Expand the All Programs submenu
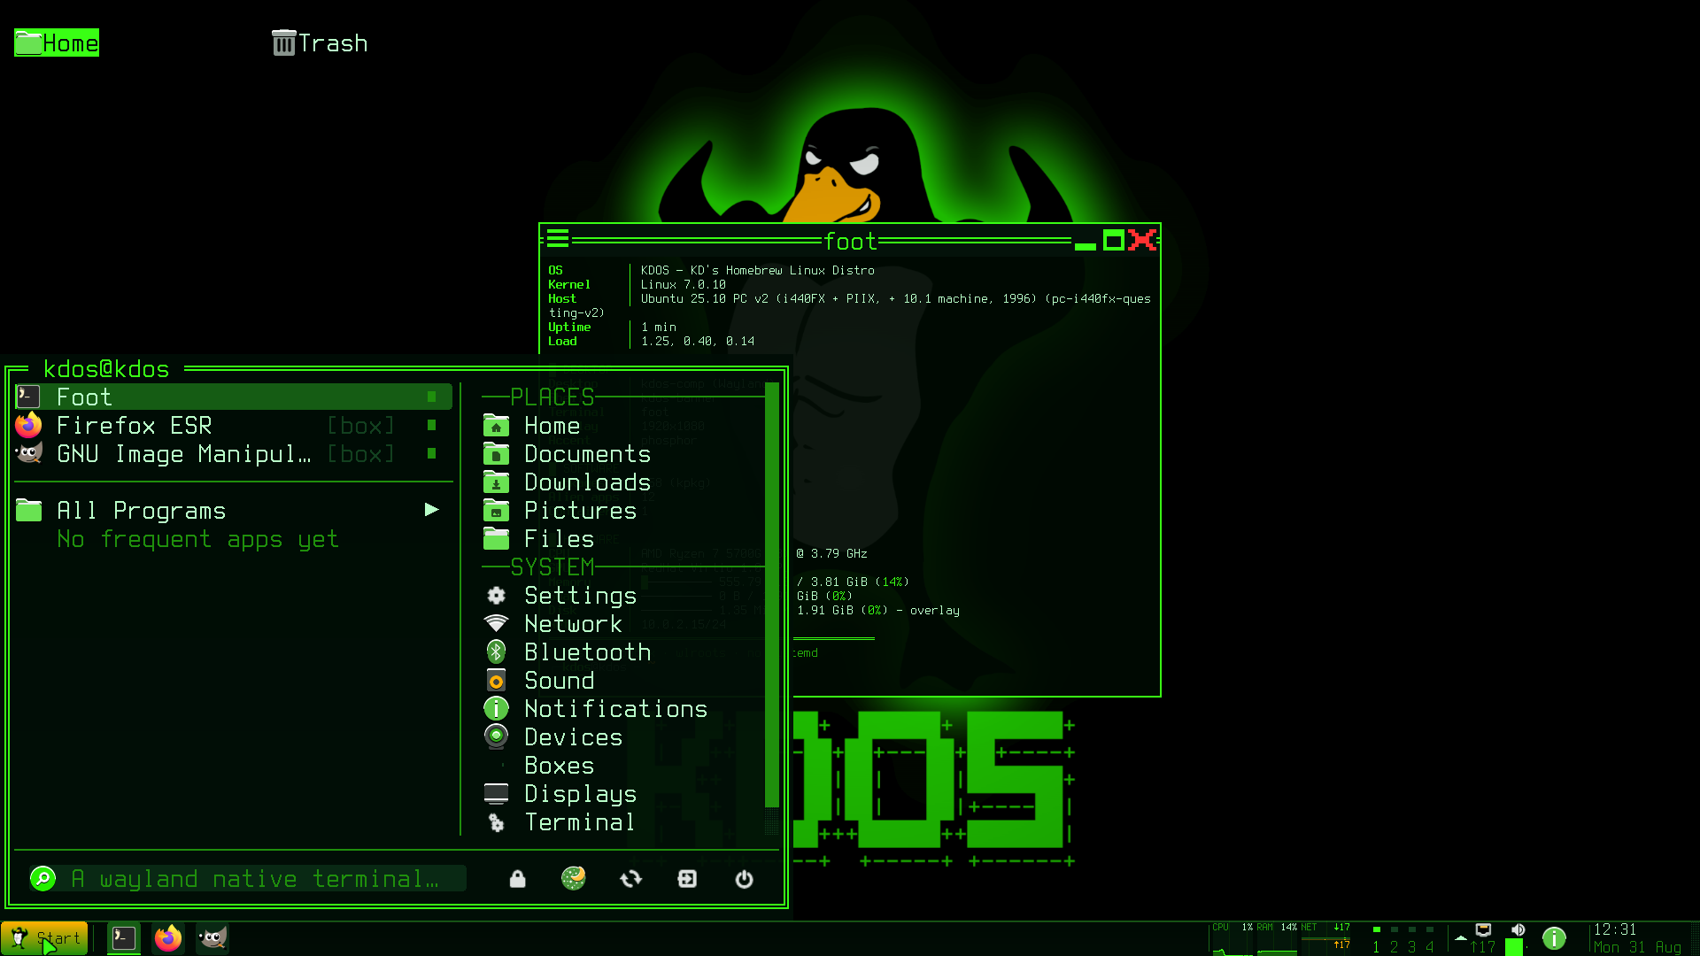 coord(234,510)
